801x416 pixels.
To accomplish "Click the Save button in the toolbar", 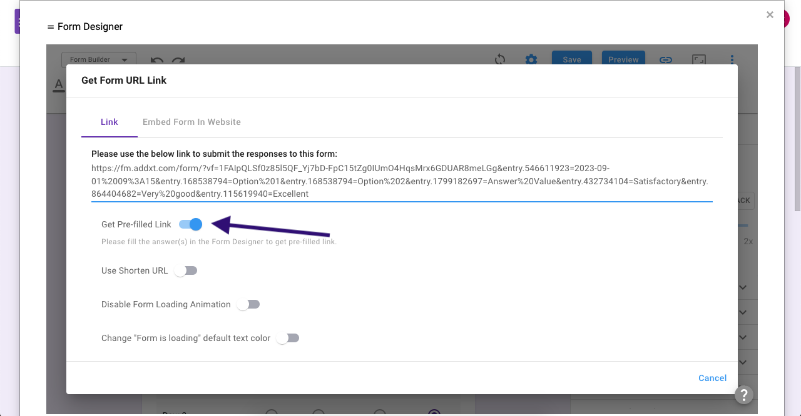I will coord(572,59).
